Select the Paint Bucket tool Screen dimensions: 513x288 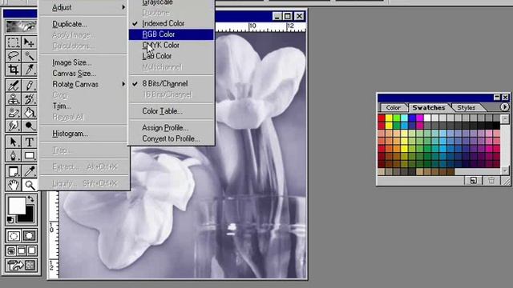pos(29,112)
